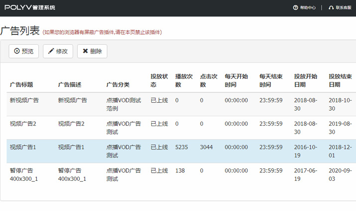Select the 视频广告2 row title
The image size is (356, 221).
23,124
